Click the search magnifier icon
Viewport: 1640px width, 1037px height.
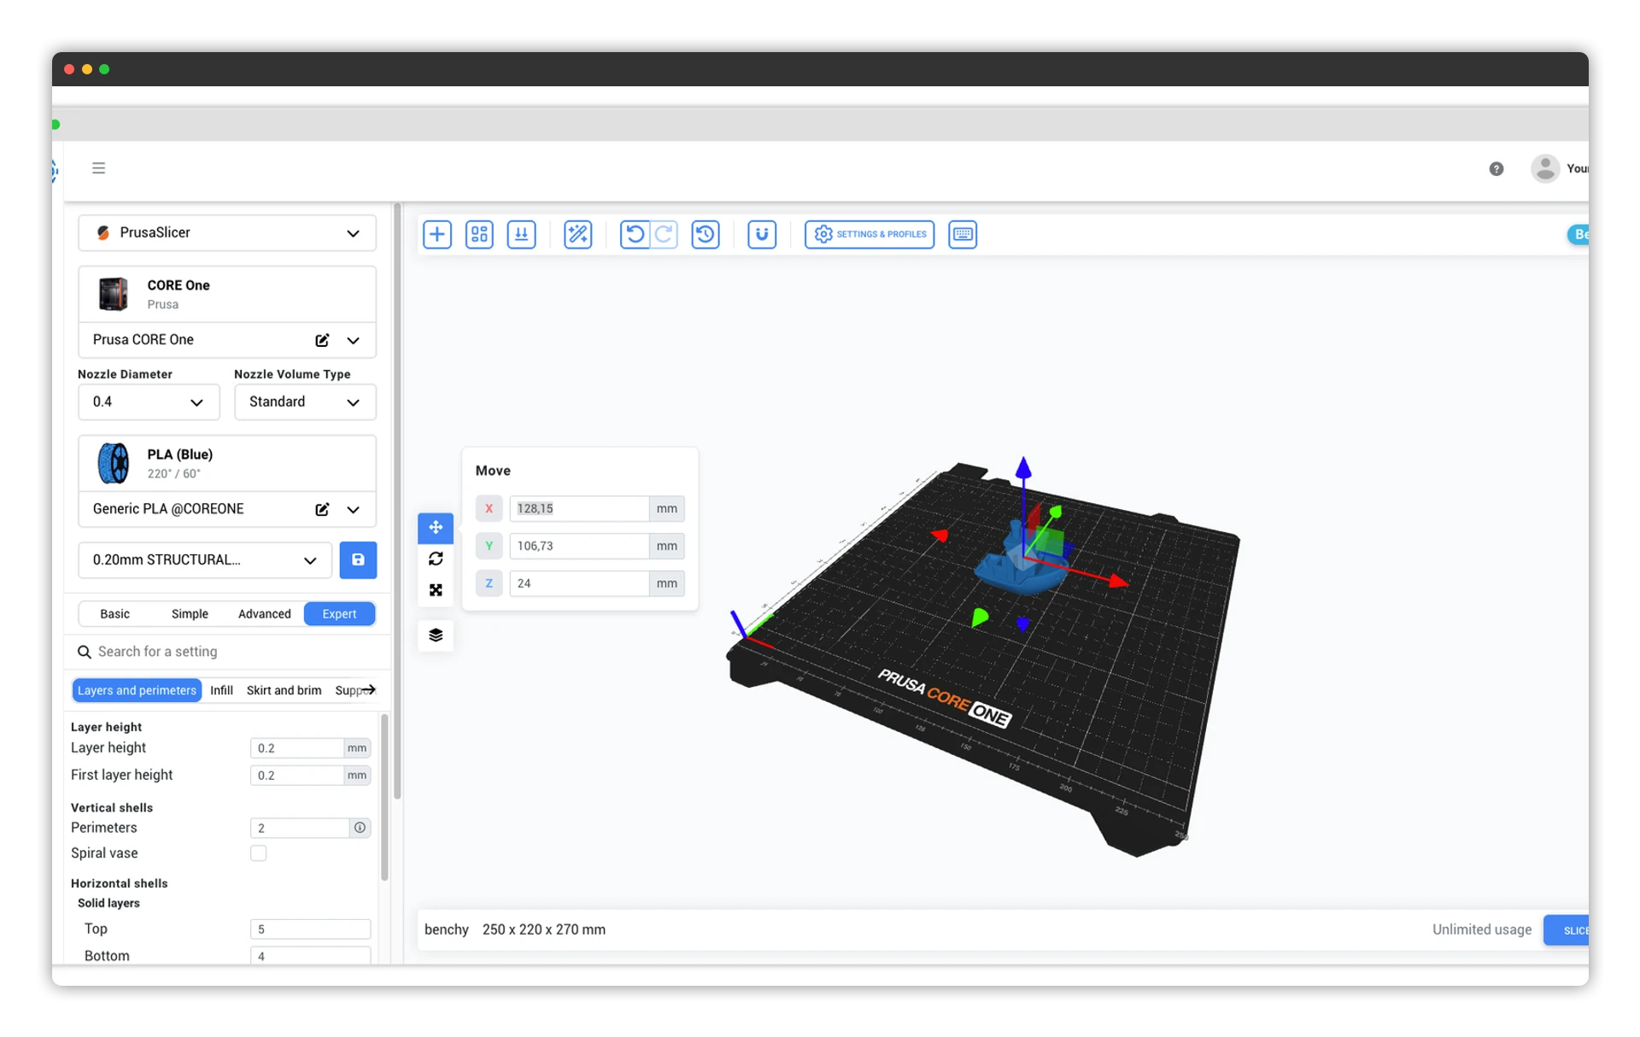(x=85, y=653)
